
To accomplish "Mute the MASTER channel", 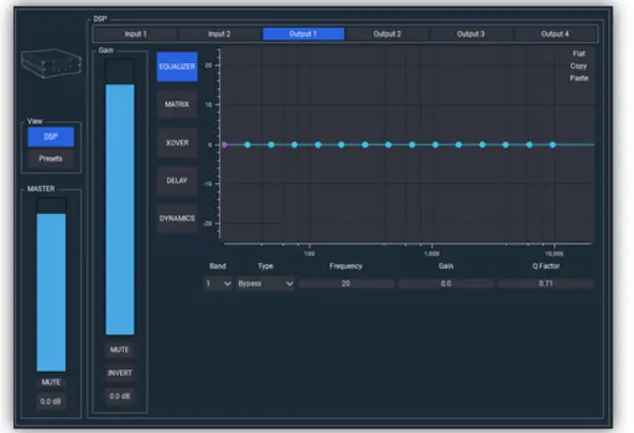I will tap(51, 382).
